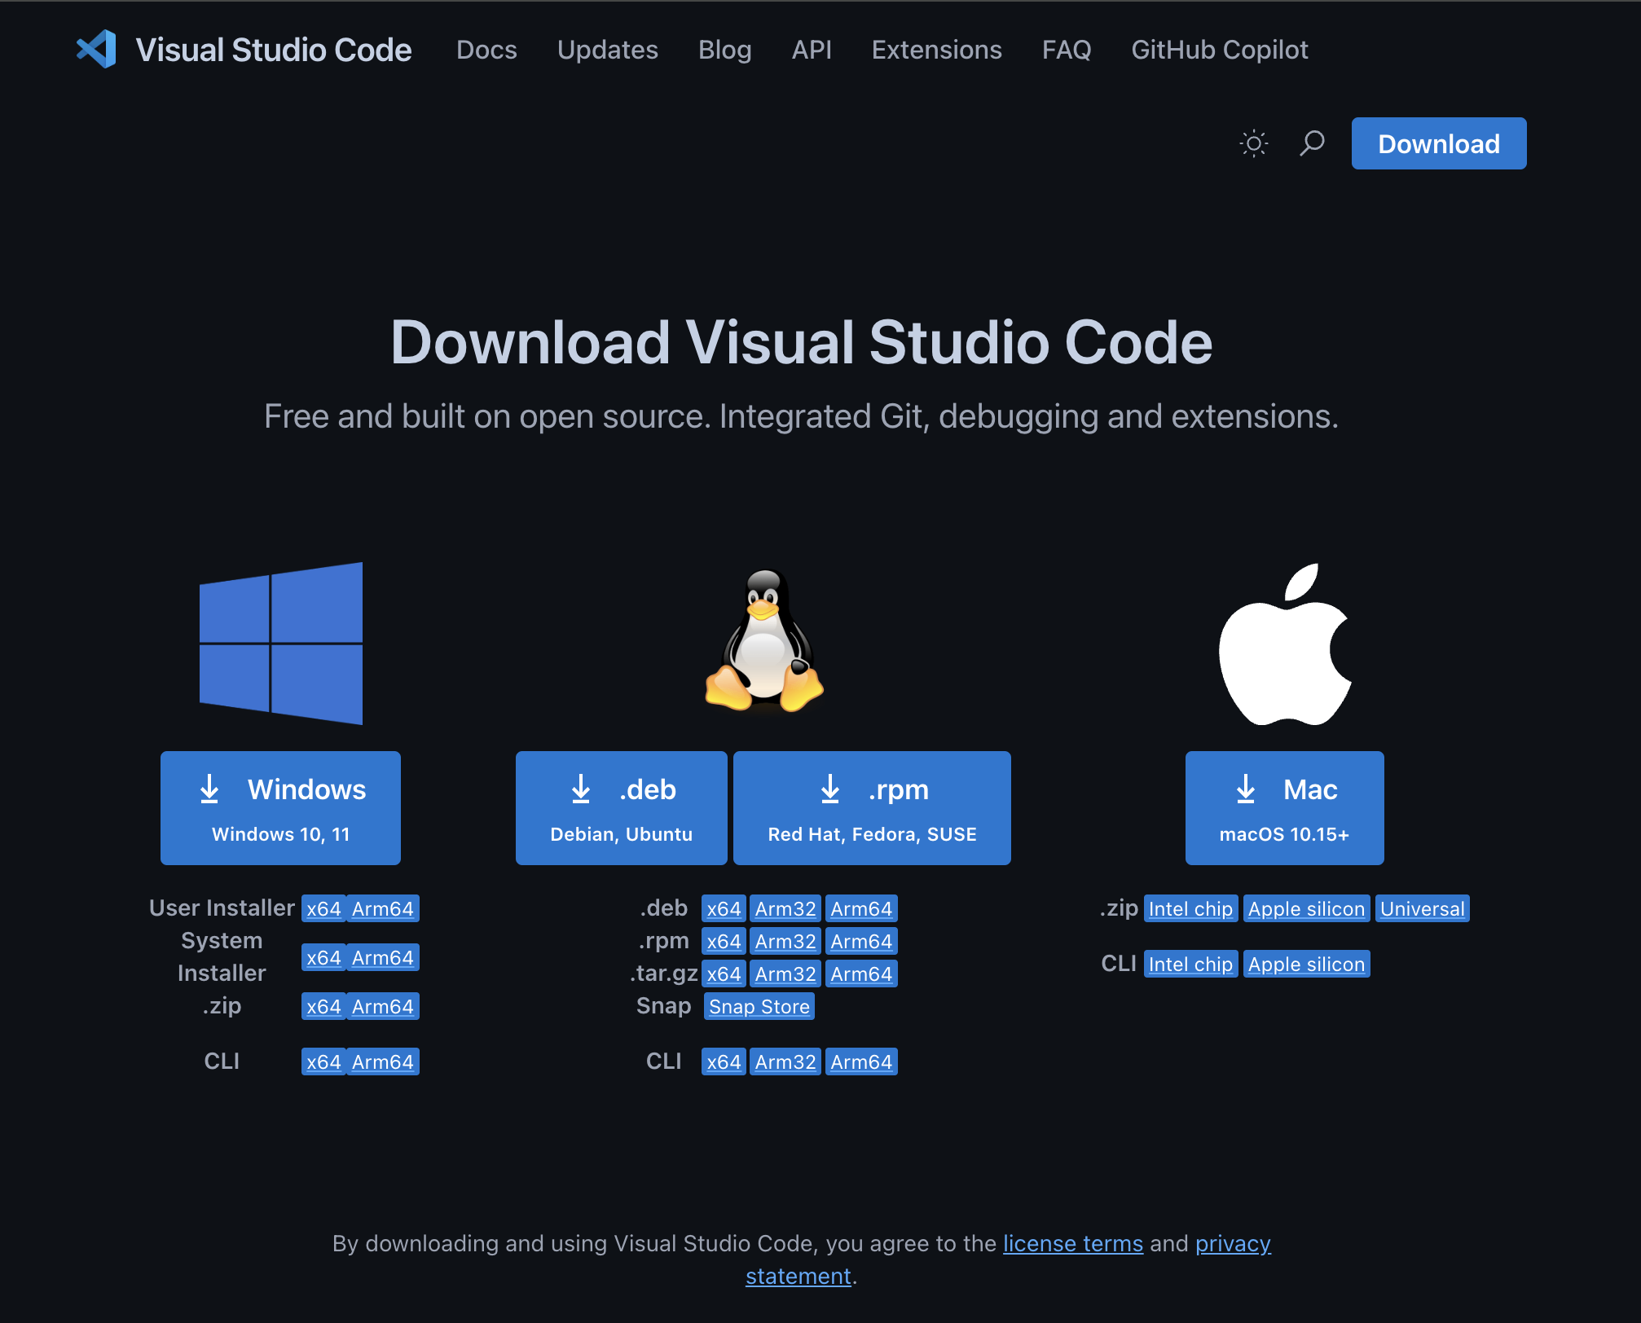Screen dimensions: 1641x1323
Task: Select Linux .tar.gz Arm64 link
Action: pos(861,974)
